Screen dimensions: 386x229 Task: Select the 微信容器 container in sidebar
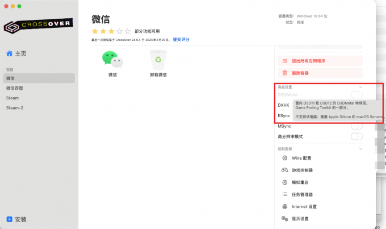pos(39,88)
